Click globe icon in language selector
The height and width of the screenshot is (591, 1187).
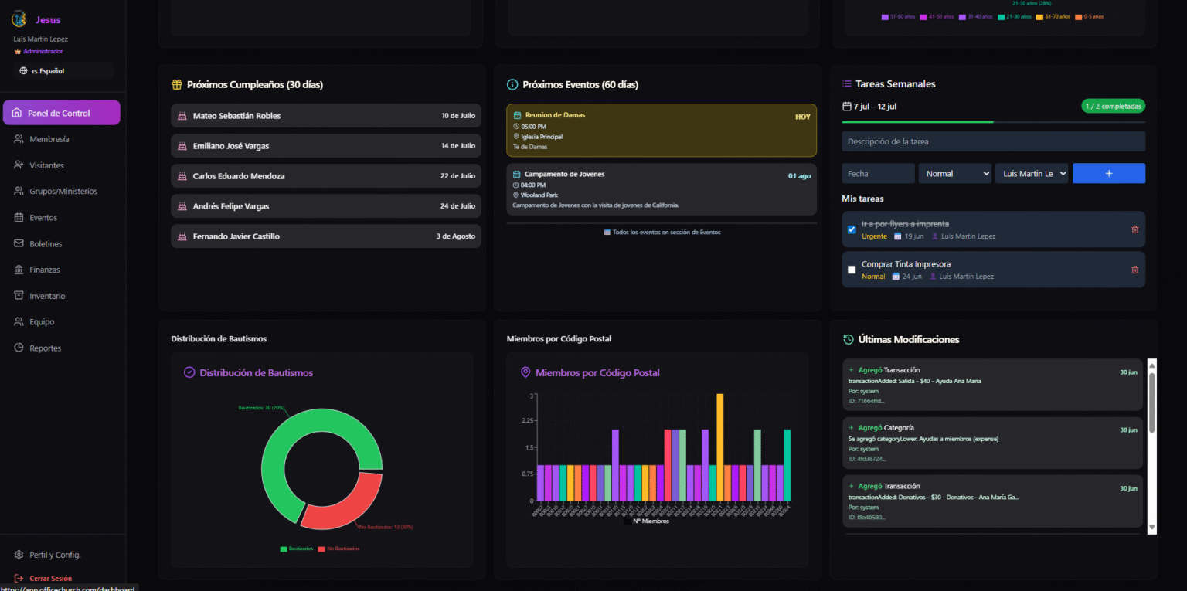(x=23, y=71)
